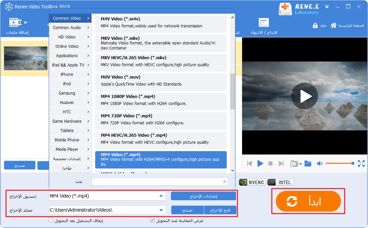This screenshot has height=228, width=368.
Task: Click the opening/ending titles icon
Action: 263,22
